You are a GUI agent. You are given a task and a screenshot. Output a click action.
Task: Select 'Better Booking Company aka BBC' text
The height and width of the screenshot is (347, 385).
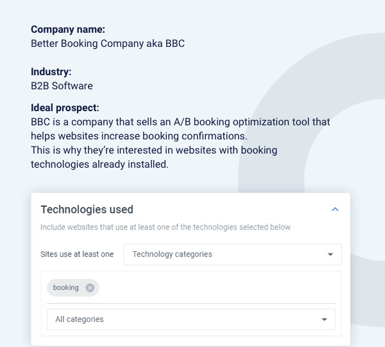(108, 44)
